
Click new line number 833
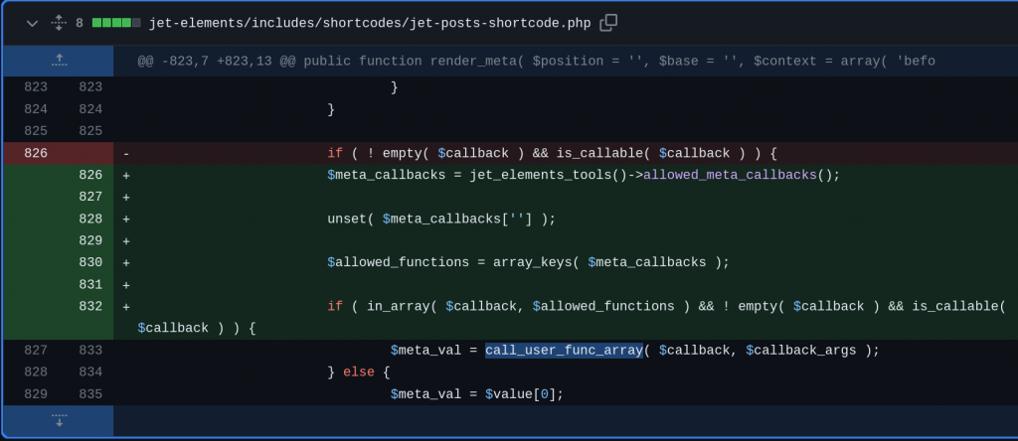[x=90, y=350]
